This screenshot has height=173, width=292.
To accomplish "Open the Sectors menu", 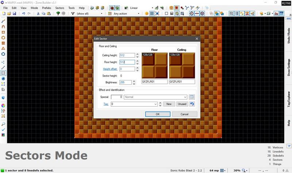I will [x=59, y=7].
